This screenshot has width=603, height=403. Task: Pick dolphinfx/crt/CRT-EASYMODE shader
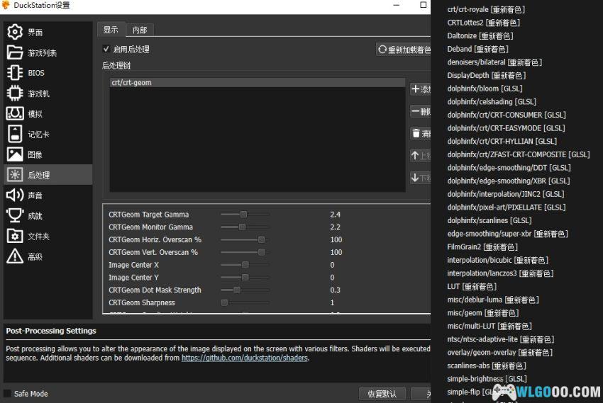[506, 128]
